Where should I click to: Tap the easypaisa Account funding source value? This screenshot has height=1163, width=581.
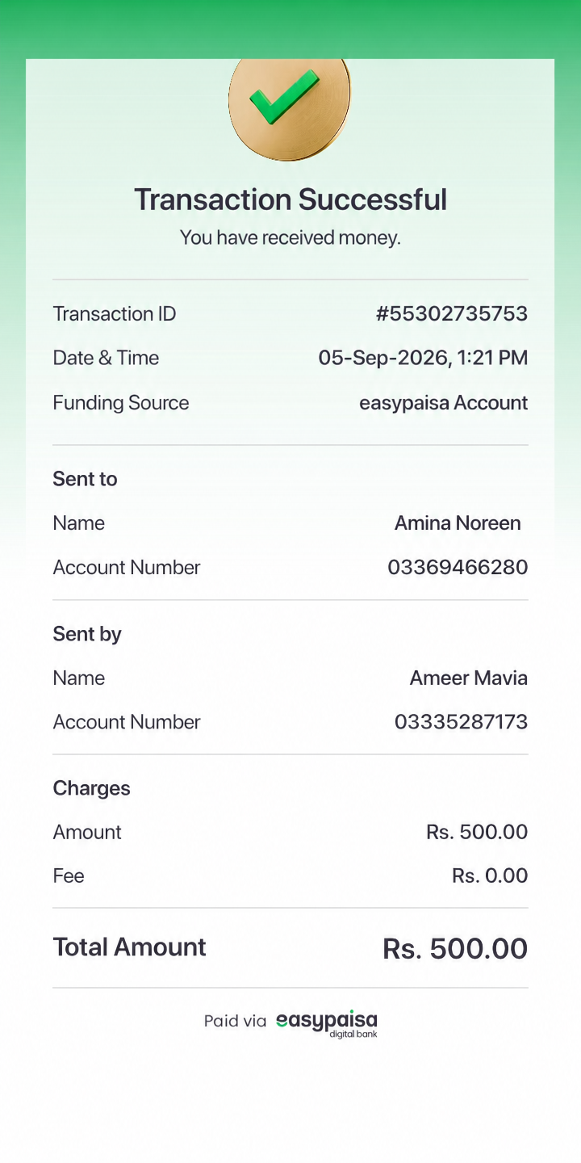tap(444, 403)
